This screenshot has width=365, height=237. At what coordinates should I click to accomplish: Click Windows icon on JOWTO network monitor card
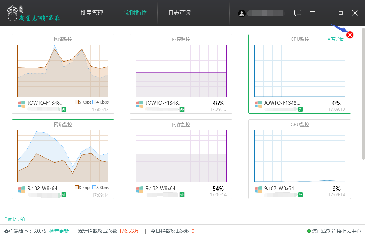click(22, 104)
